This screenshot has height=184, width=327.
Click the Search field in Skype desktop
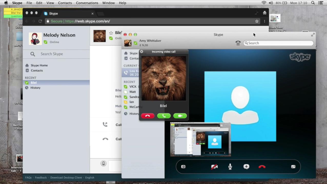click(278, 43)
